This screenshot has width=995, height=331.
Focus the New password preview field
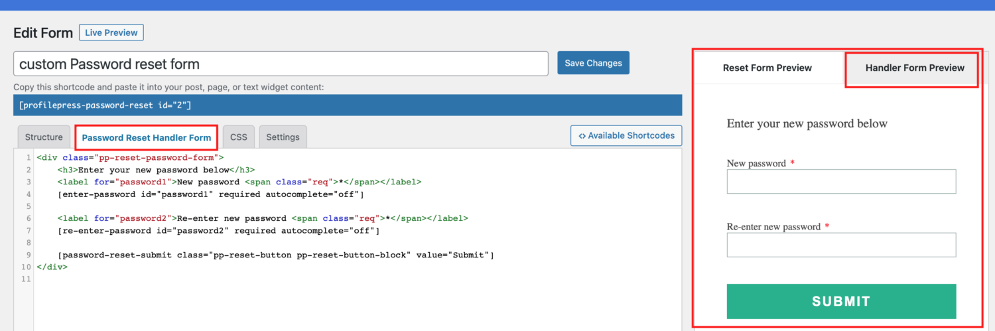[x=841, y=181]
